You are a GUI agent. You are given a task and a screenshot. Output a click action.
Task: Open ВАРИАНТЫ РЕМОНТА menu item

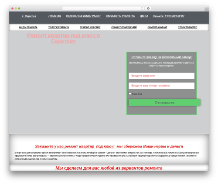[120, 16]
